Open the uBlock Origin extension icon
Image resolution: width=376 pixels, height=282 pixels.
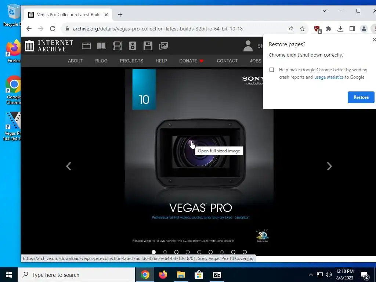[x=318, y=29]
